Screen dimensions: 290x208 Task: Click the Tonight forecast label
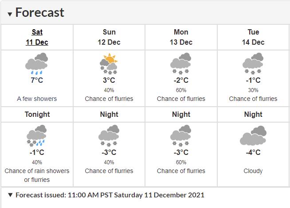[x=37, y=114]
